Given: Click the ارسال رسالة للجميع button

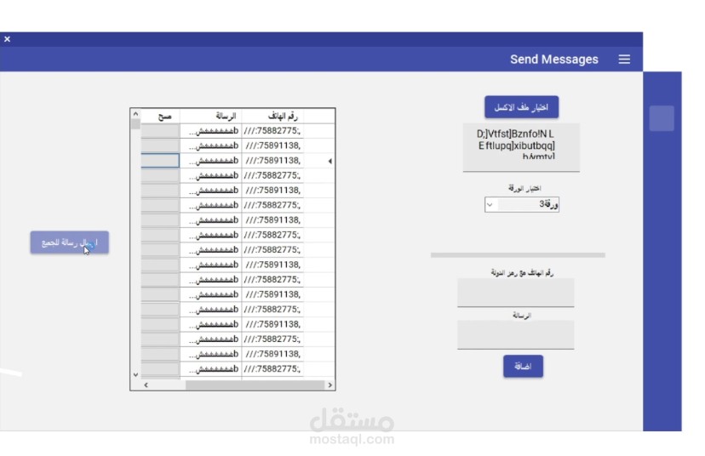Looking at the screenshot, I should pyautogui.click(x=69, y=242).
